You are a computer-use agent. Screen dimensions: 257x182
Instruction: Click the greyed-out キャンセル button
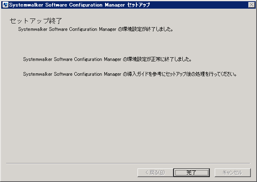(232, 173)
